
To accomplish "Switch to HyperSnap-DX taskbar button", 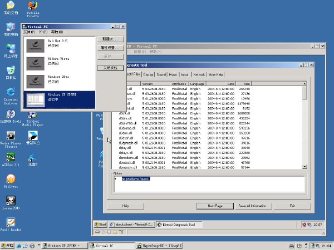I will [159, 246].
